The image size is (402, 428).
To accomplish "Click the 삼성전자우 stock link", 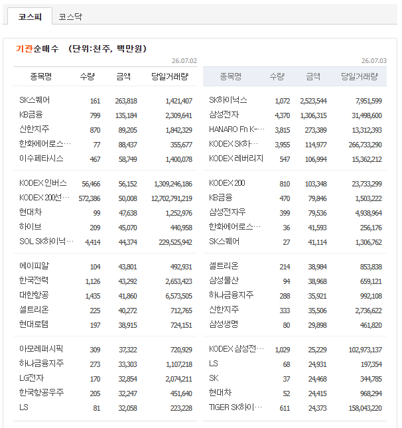I will coord(228,212).
